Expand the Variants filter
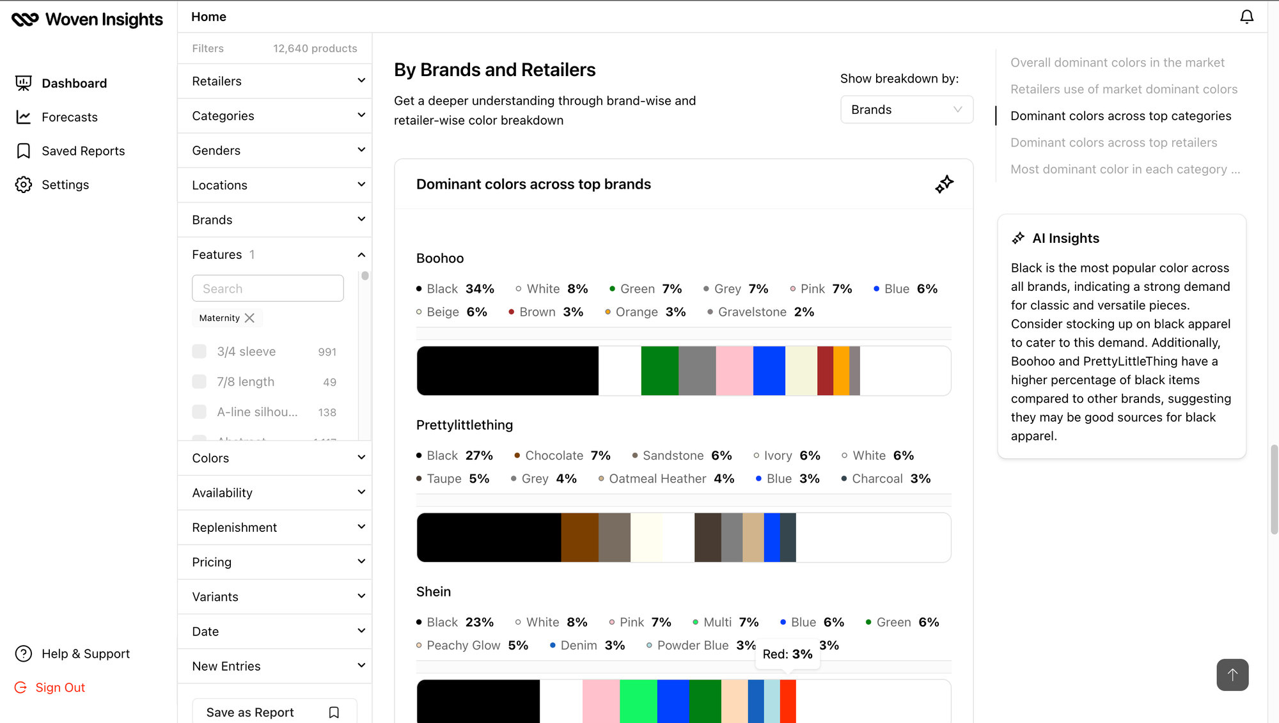The height and width of the screenshot is (723, 1279). pos(275,596)
